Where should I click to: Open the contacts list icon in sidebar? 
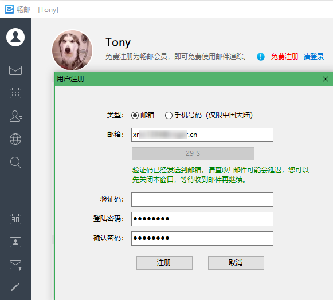pyautogui.click(x=15, y=116)
